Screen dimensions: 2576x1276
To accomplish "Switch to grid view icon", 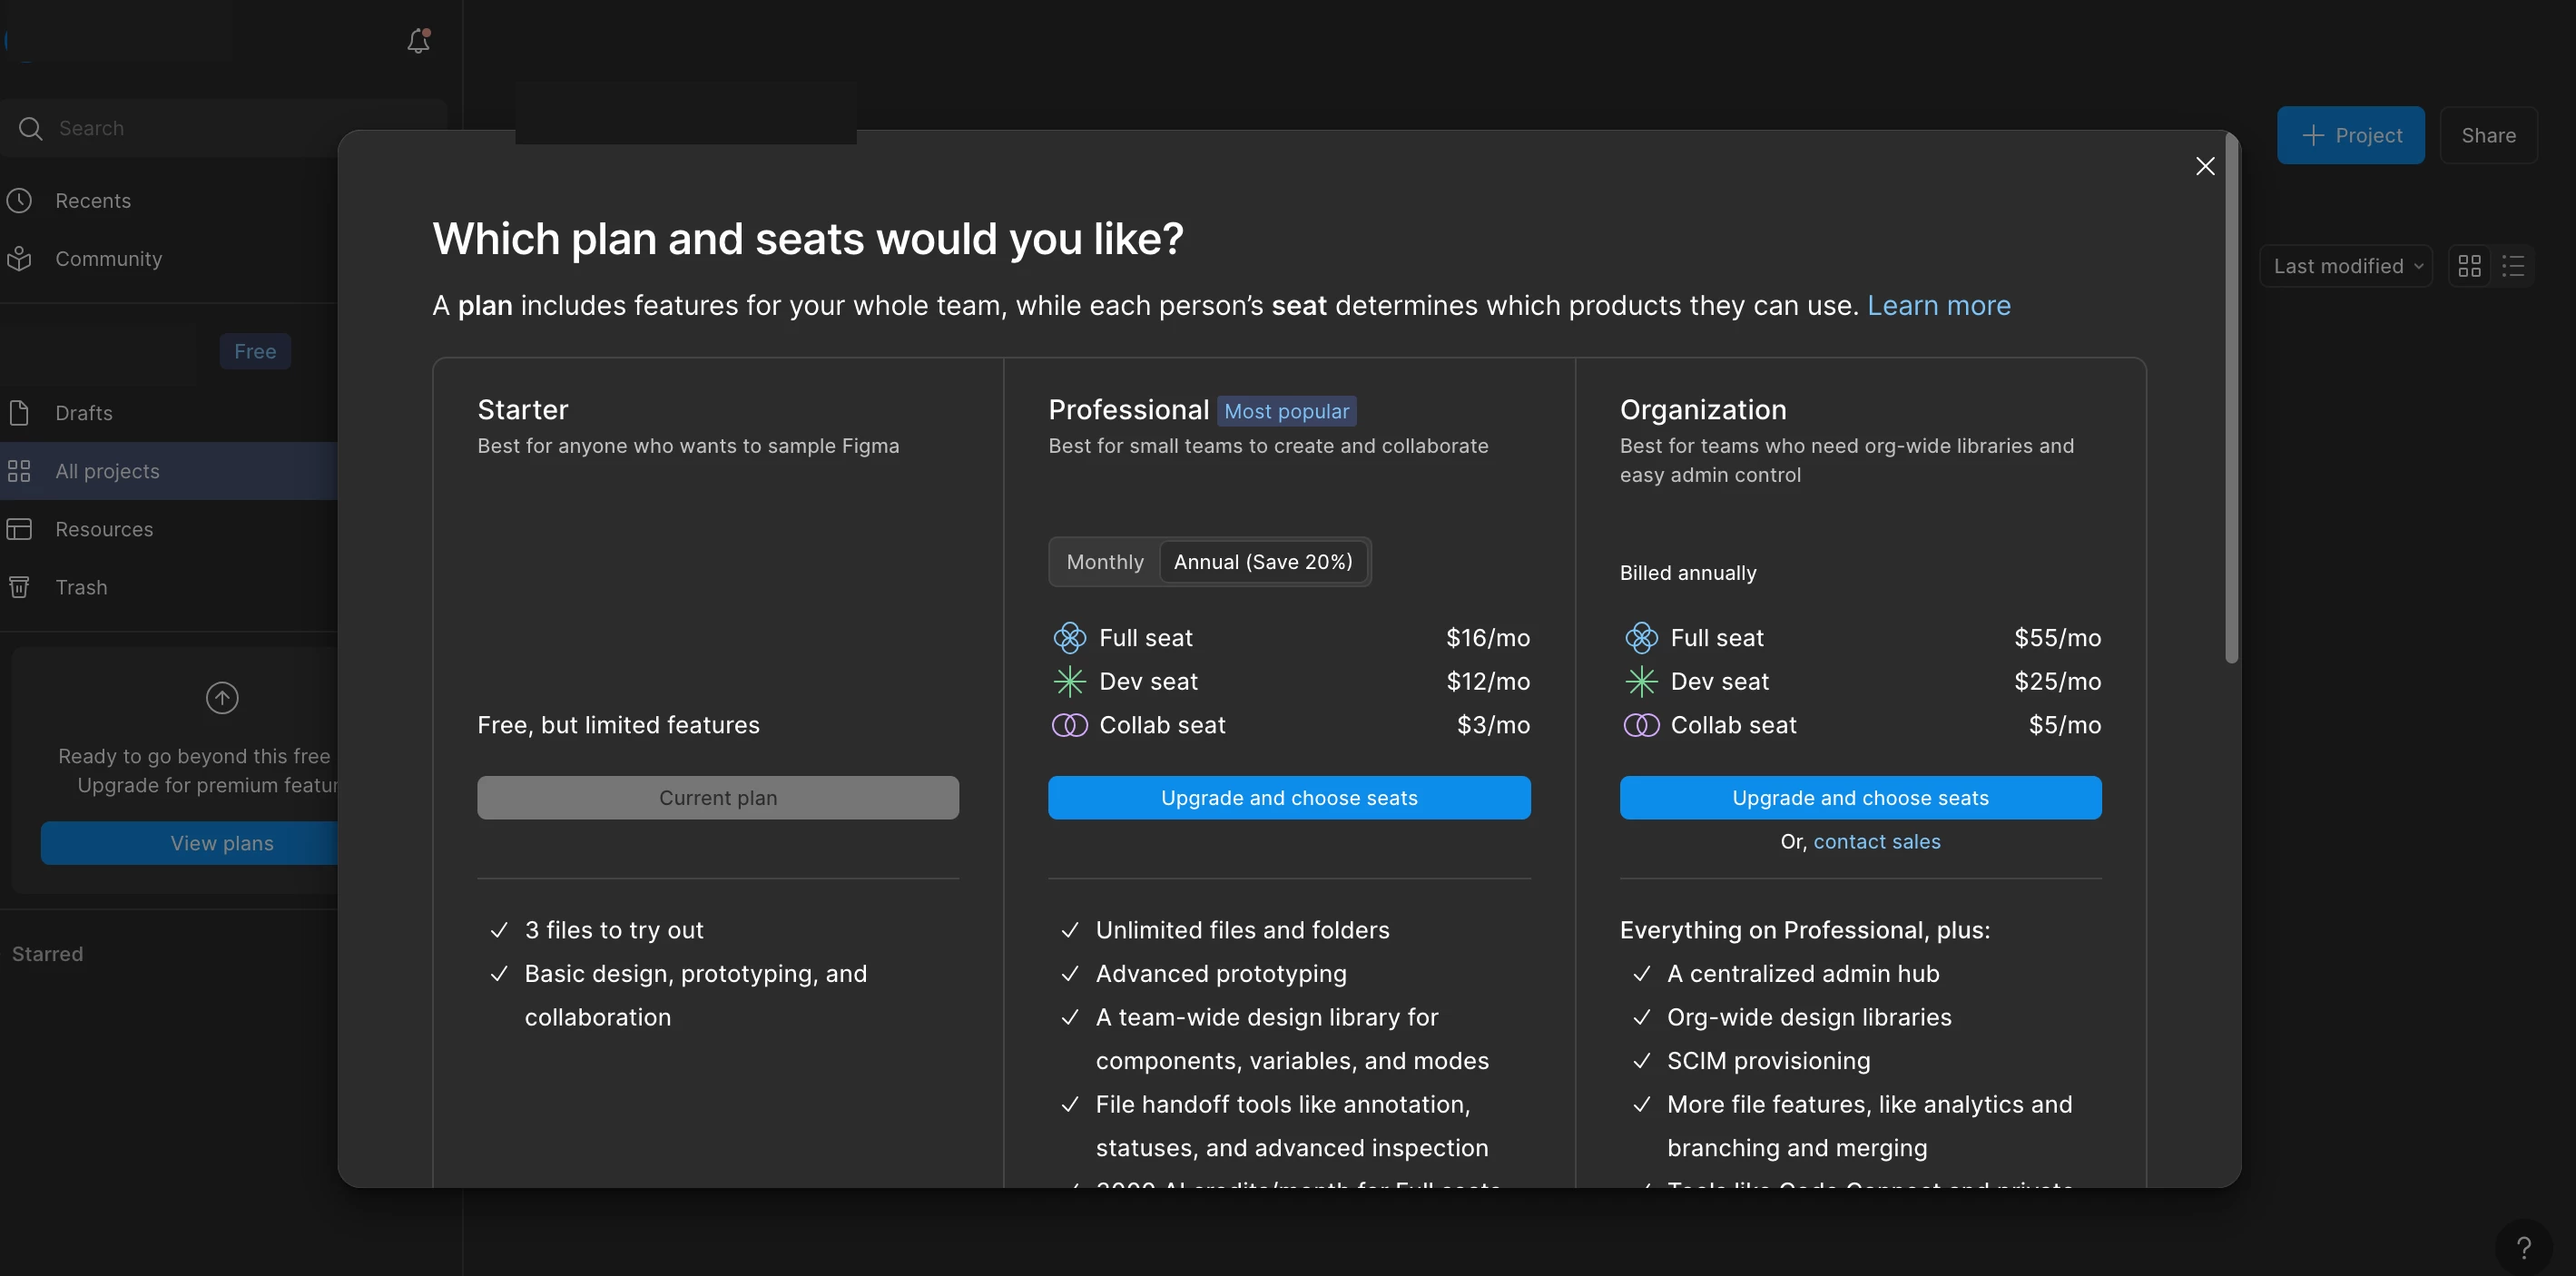I will (2469, 266).
